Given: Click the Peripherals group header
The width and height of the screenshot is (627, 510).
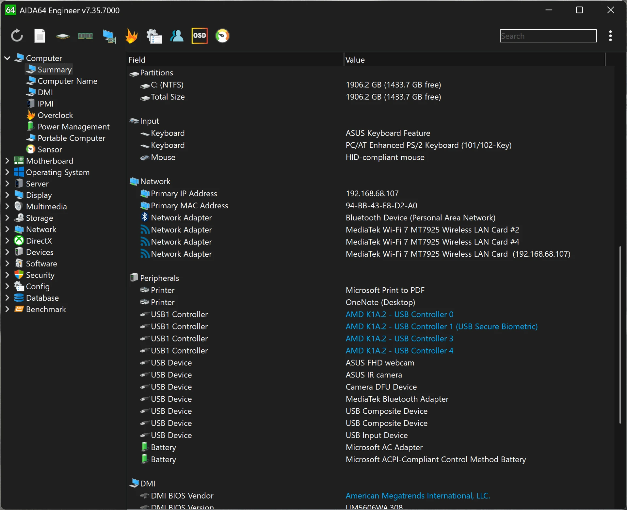Looking at the screenshot, I should click(x=154, y=278).
